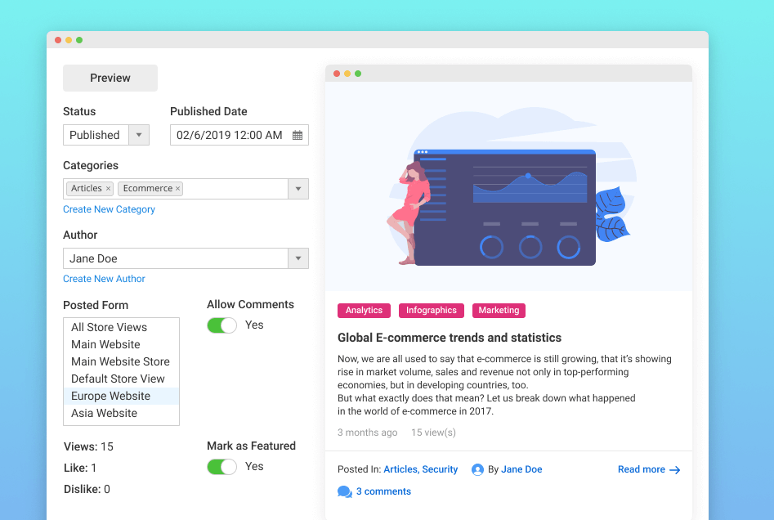Click the Marketing tag

499,311
